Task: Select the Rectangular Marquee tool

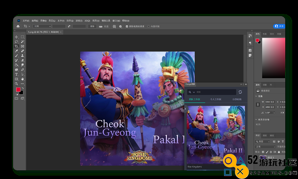Action: 22,37
